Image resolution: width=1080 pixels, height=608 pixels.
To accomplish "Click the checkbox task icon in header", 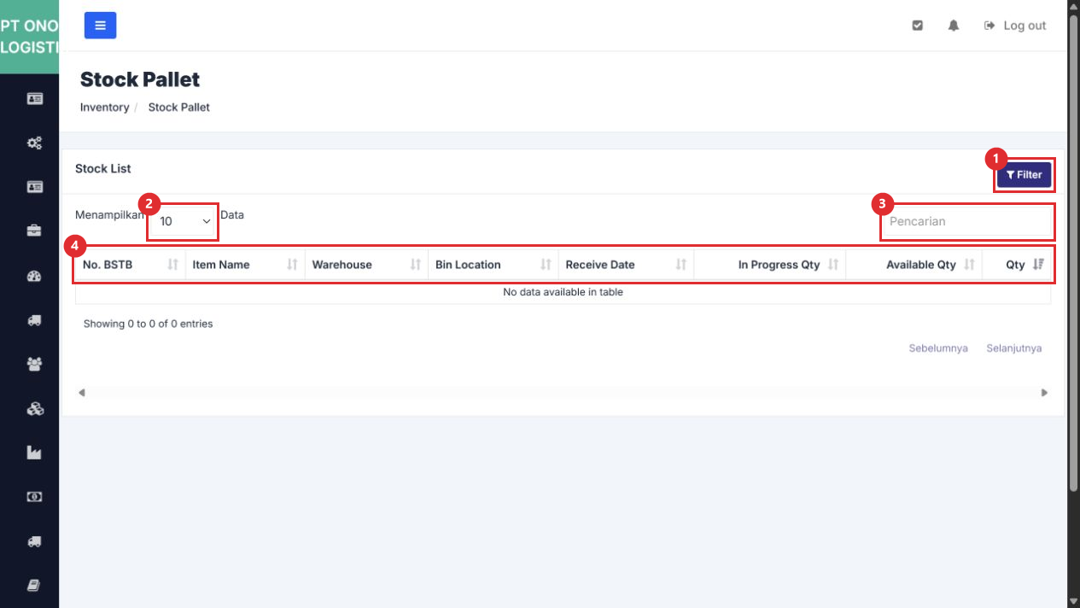I will coord(918,26).
